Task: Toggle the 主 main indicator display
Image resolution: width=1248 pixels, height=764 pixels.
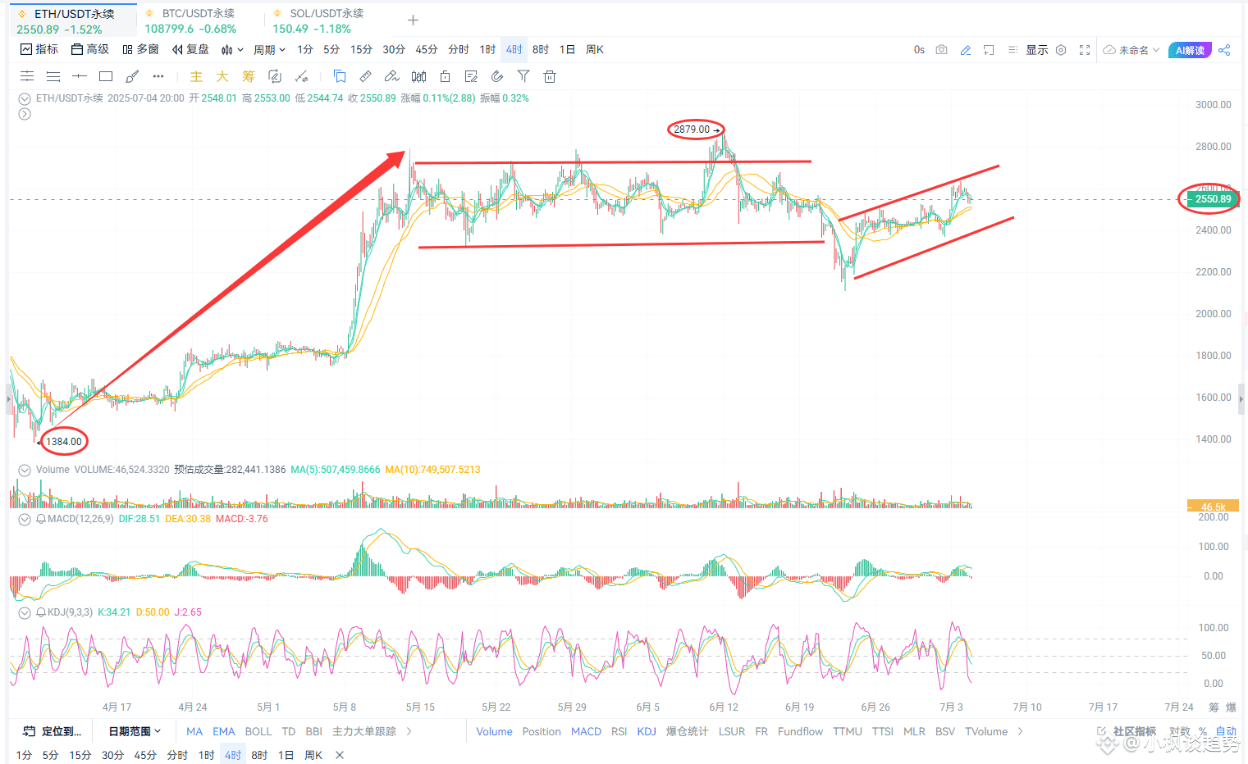Action: [196, 76]
